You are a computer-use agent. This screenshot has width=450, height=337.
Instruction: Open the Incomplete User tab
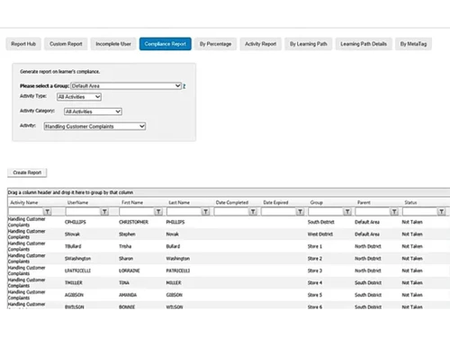(113, 44)
